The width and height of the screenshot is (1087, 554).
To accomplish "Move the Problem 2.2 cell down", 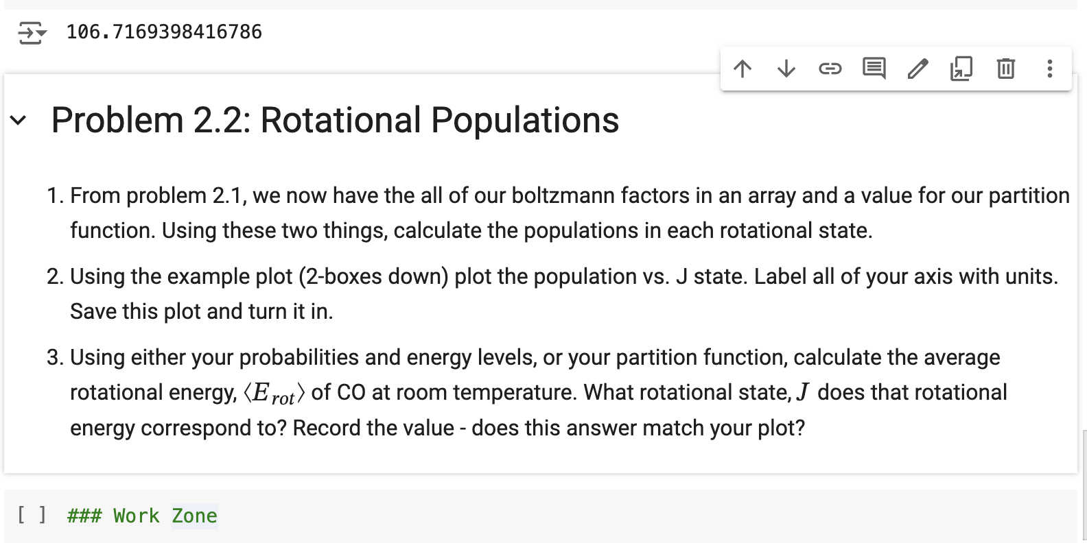I will point(786,69).
